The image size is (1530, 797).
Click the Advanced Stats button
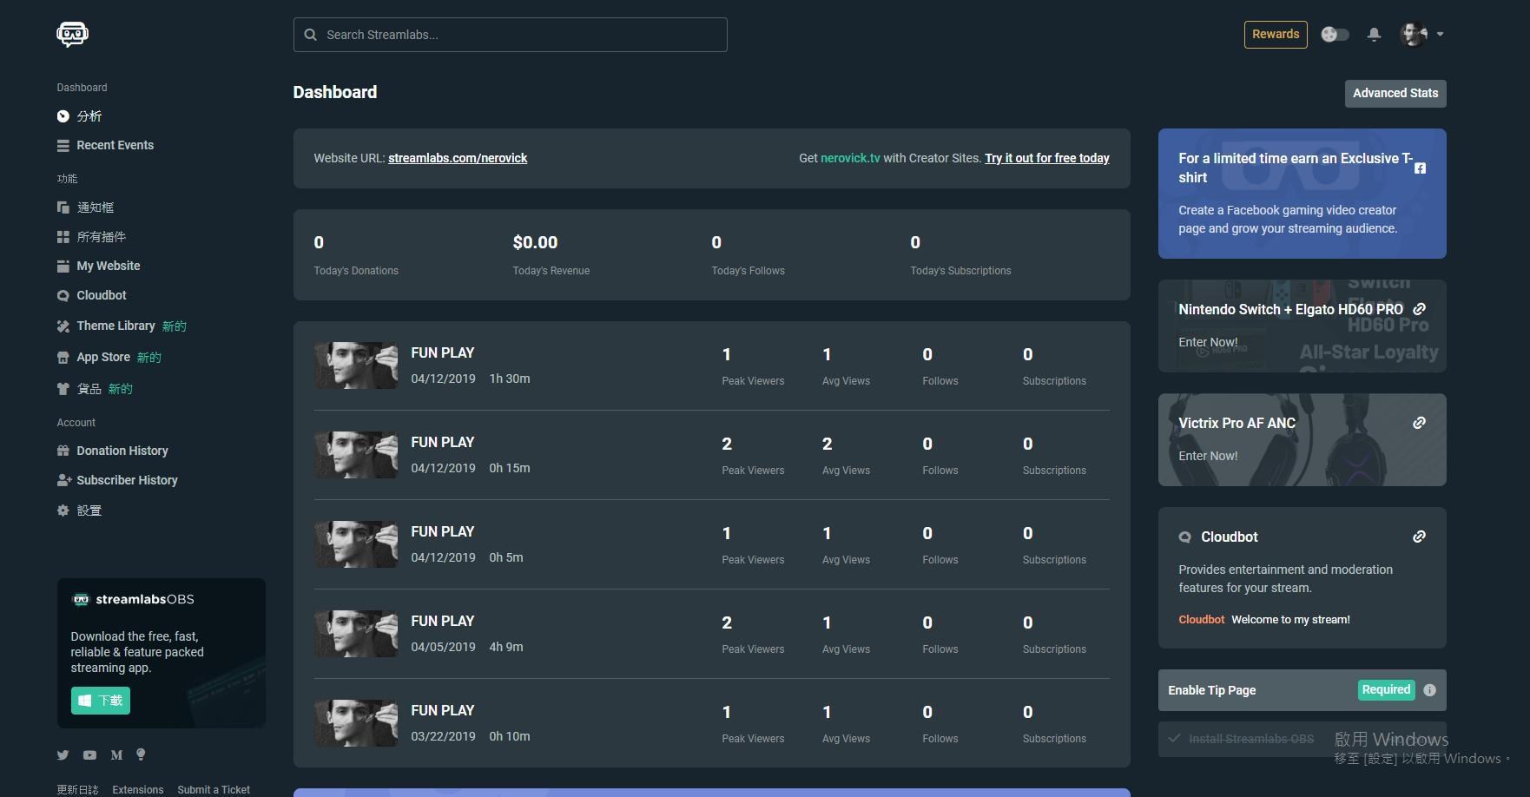(x=1395, y=93)
